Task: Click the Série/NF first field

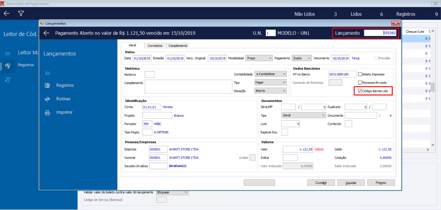Action: pyautogui.click(x=289, y=107)
